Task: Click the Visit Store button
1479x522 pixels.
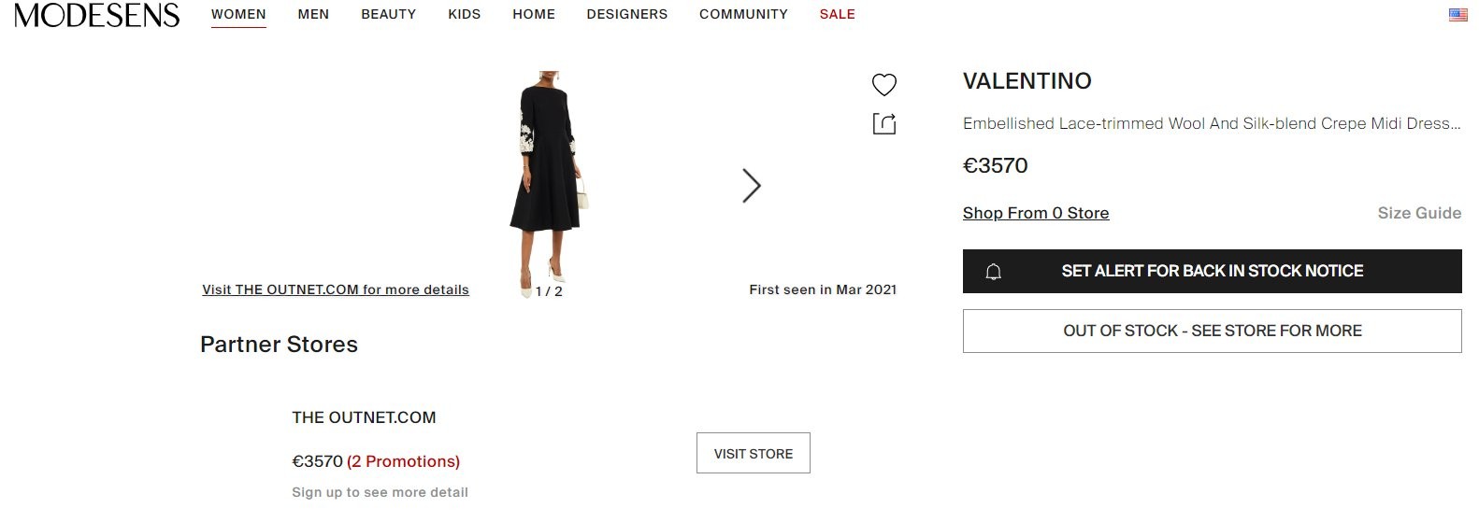Action: (753, 453)
